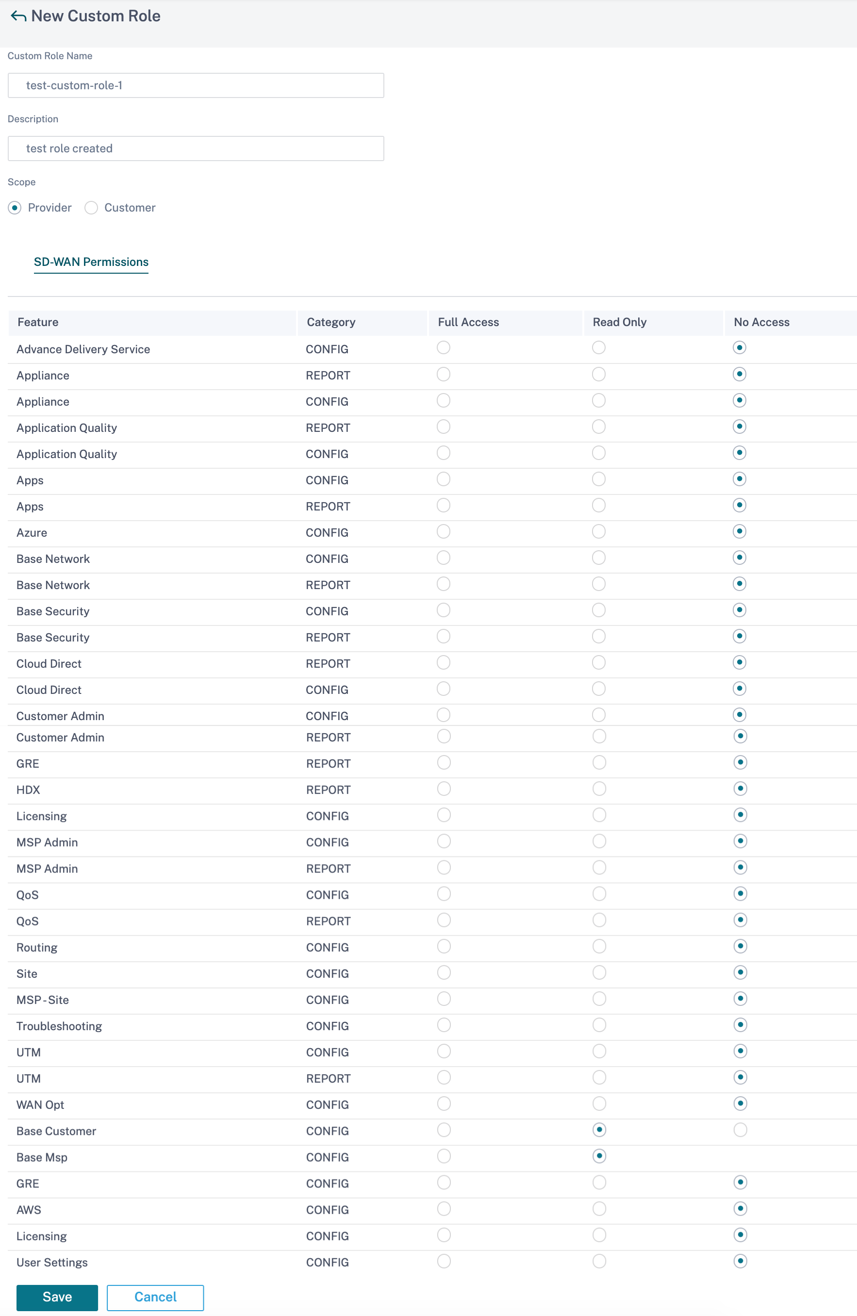Set User Settings CONFIG to Full Access
The height and width of the screenshot is (1316, 857).
click(444, 1261)
